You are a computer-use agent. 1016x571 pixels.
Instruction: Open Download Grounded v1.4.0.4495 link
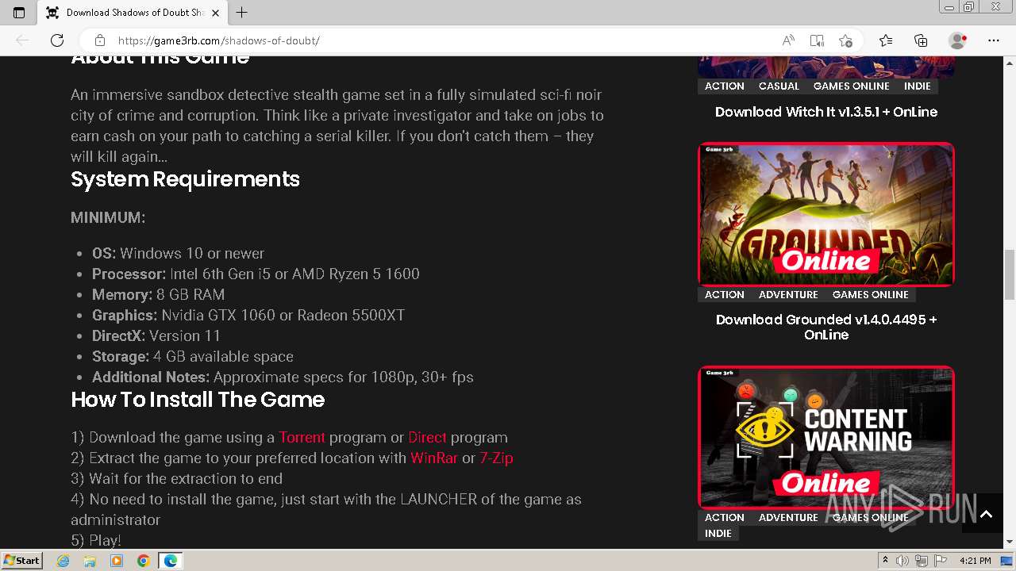point(826,327)
